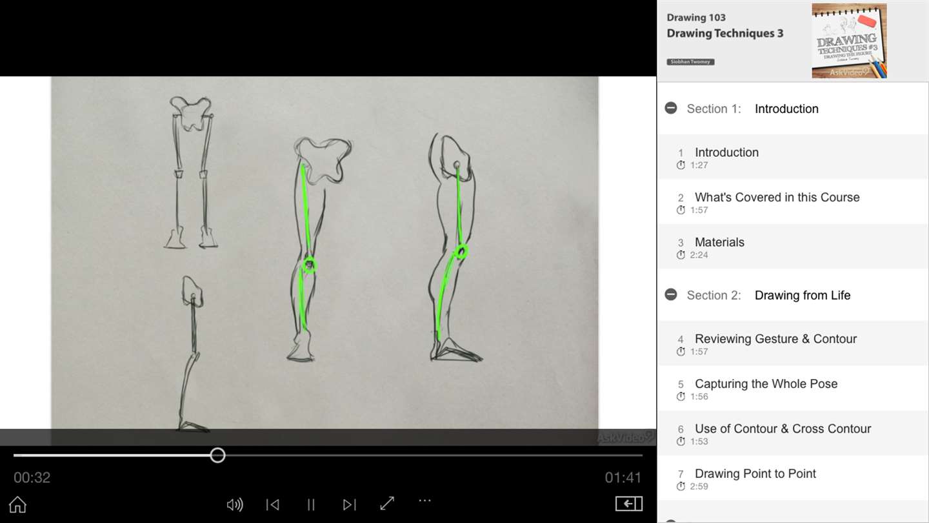The width and height of the screenshot is (929, 523).
Task: Select Capturing the Whole Pose lesson
Action: point(793,388)
